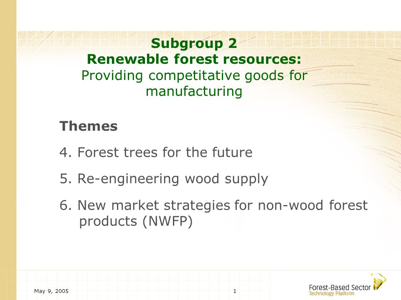The image size is (401, 300).
Task: Click '5. Re-engineering wood supply' item
Action: [x=164, y=179]
